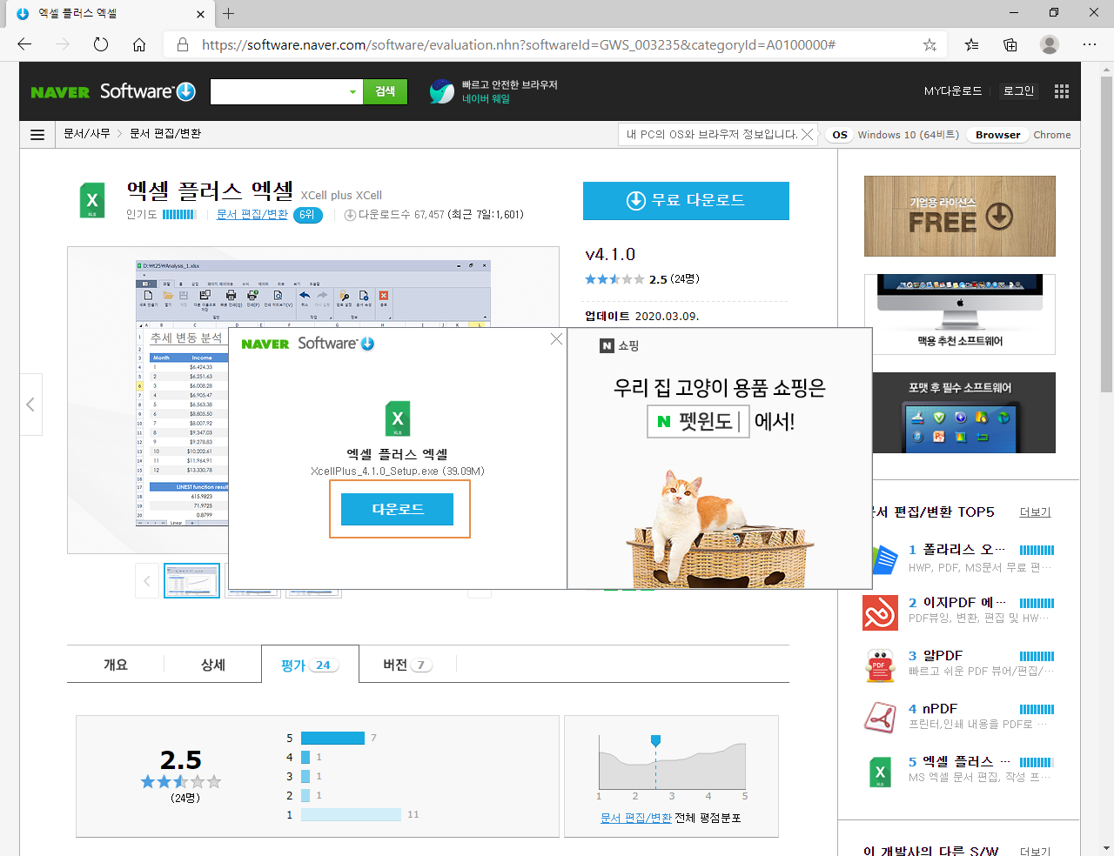
Task: Click the cat 펫윈도 shopping advertisement
Action: tap(720, 458)
